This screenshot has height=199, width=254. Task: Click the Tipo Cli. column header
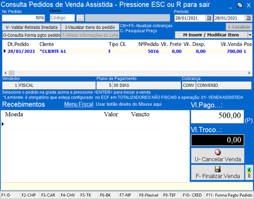tap(117, 44)
